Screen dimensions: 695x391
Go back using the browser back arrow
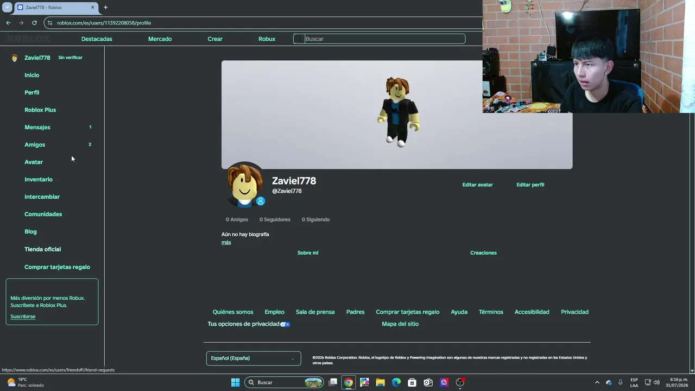[8, 23]
